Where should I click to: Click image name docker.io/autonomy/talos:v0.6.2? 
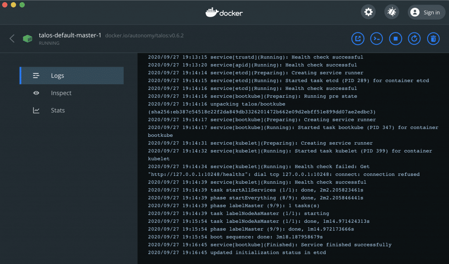pyautogui.click(x=144, y=36)
